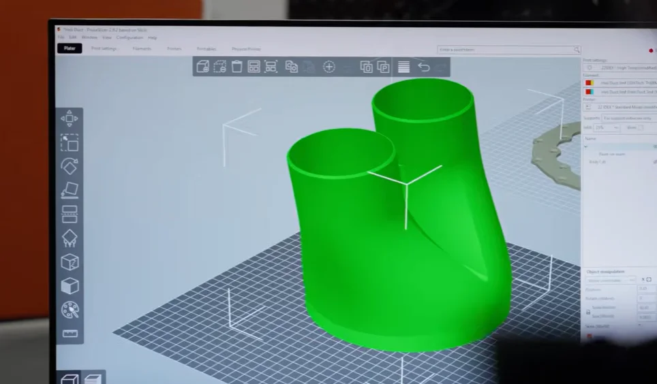The image size is (657, 384).
Task: Open the Configuration menu
Action: coord(129,37)
